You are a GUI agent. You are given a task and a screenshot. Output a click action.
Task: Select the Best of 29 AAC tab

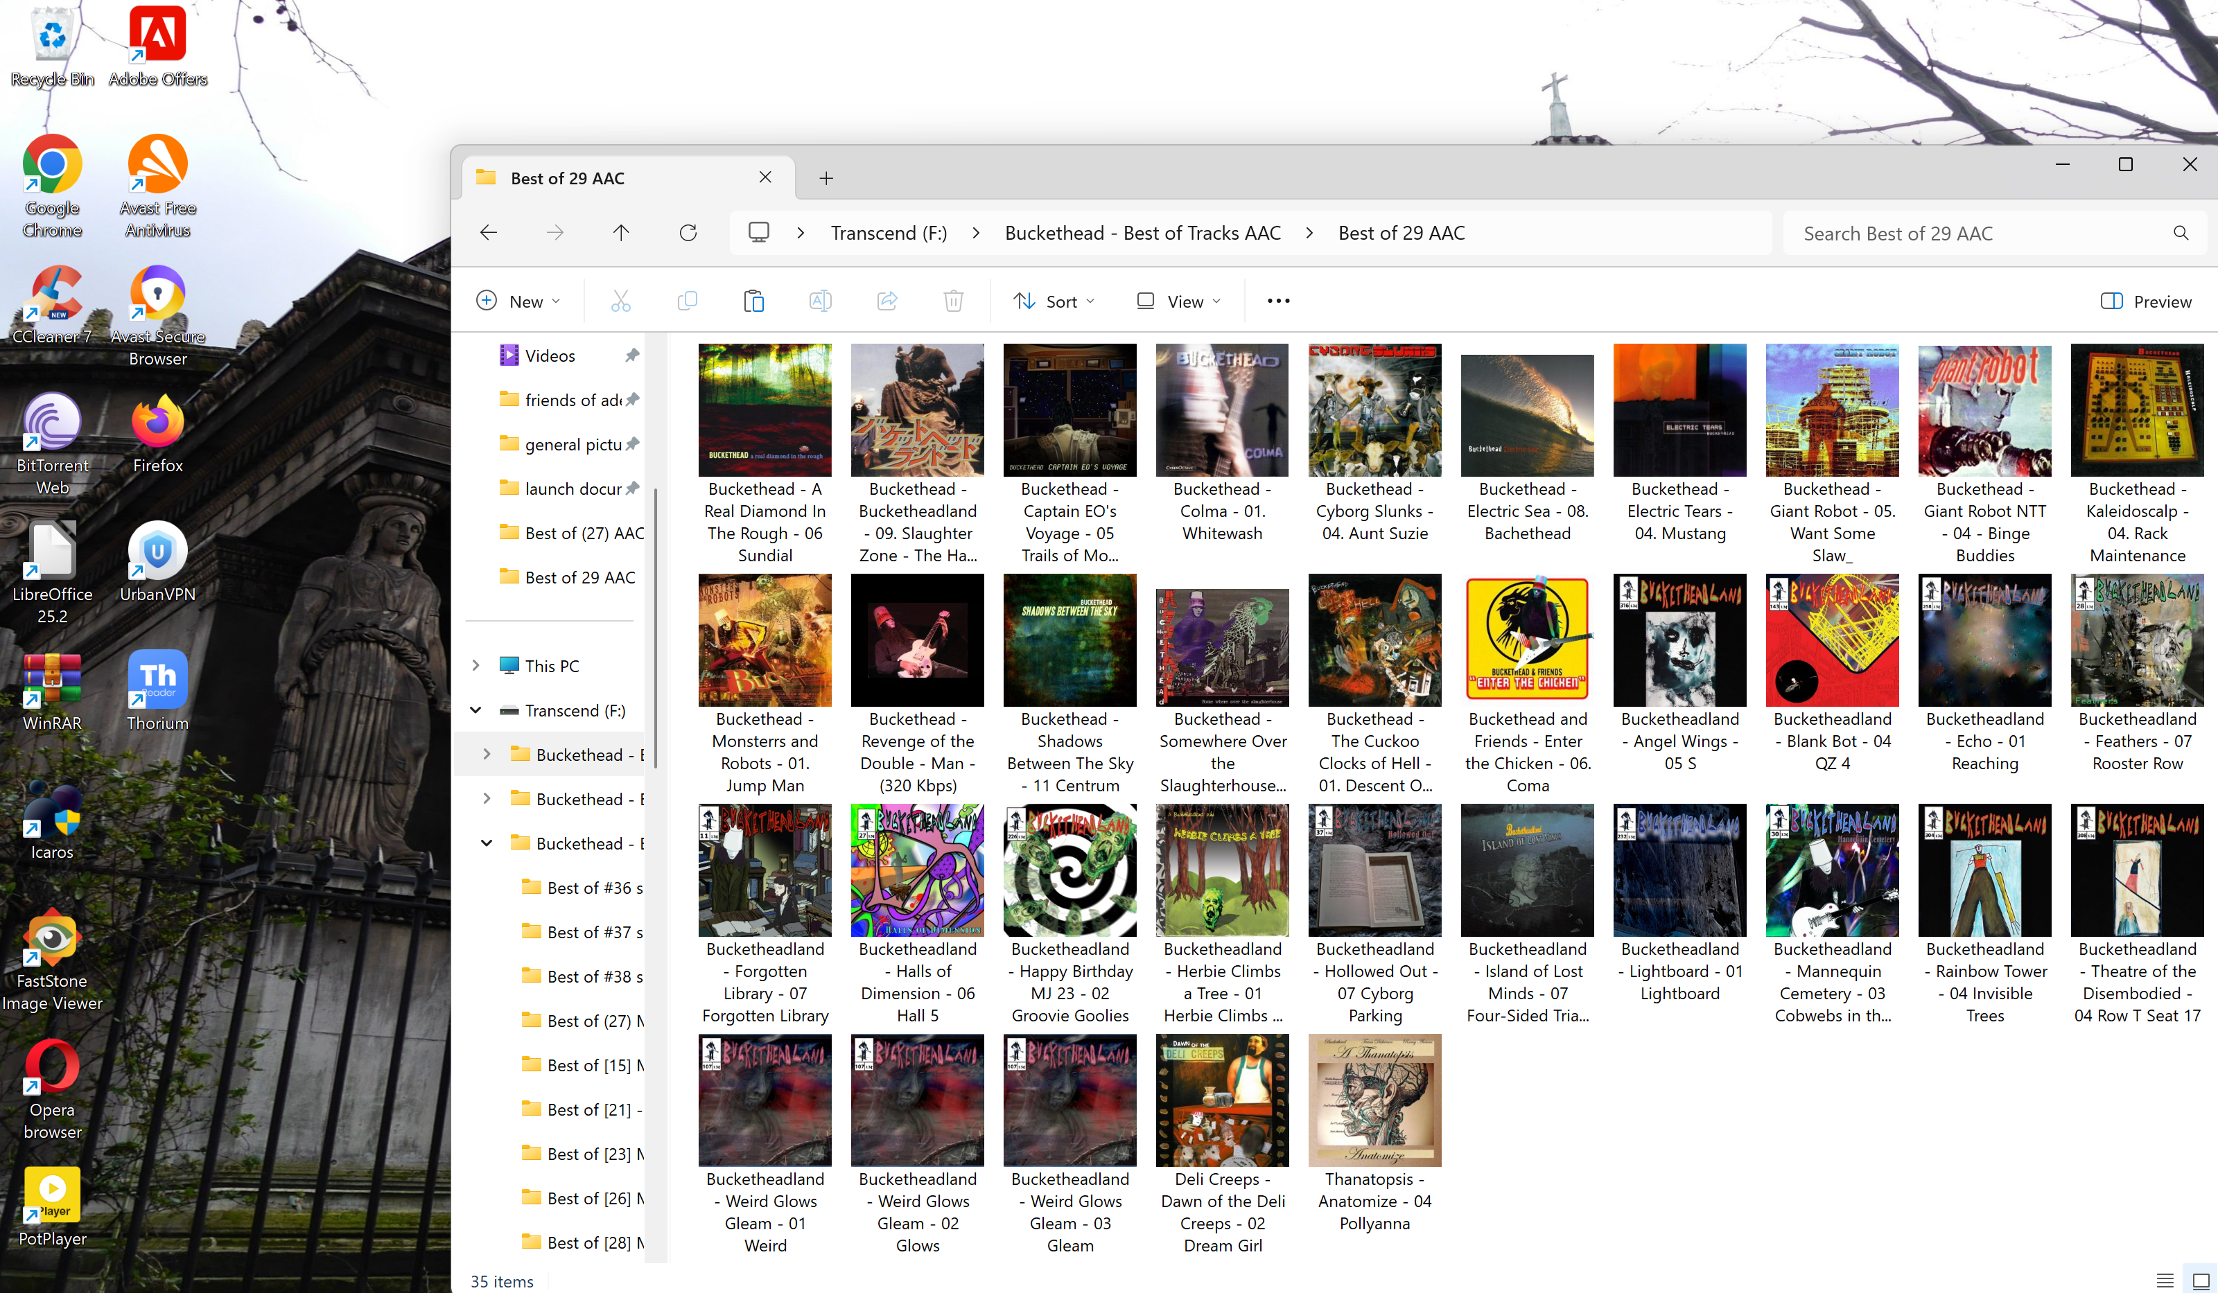point(629,178)
